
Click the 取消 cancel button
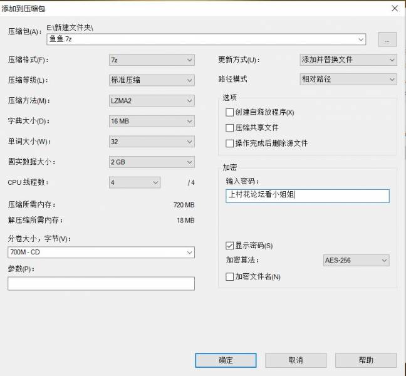coord(296,360)
